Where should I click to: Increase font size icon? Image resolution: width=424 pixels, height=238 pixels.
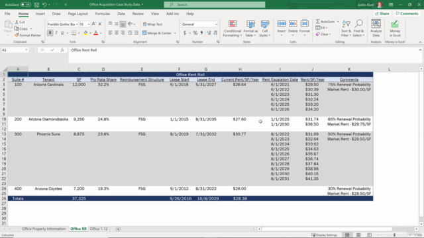pos(94,24)
